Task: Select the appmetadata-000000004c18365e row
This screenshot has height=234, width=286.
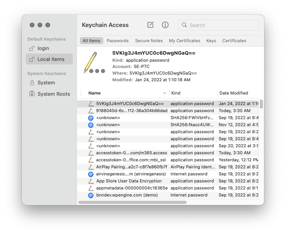Action: (x=167, y=188)
